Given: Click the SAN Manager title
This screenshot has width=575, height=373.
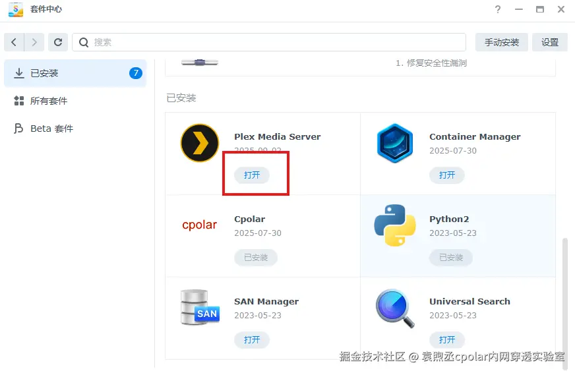Looking at the screenshot, I should pyautogui.click(x=266, y=302).
